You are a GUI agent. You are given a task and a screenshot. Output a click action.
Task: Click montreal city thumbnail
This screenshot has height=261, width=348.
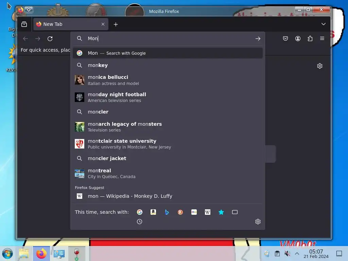click(x=80, y=173)
